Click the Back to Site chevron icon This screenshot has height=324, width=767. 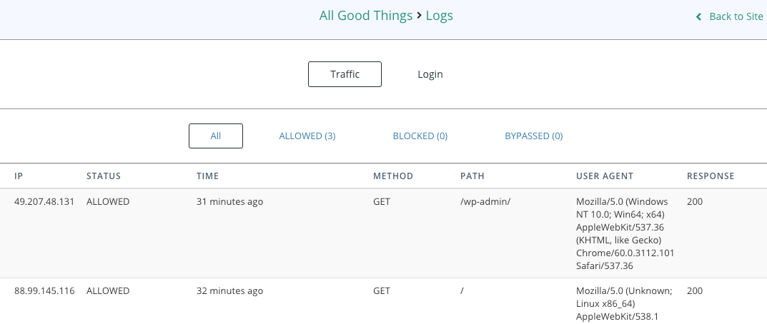click(698, 16)
